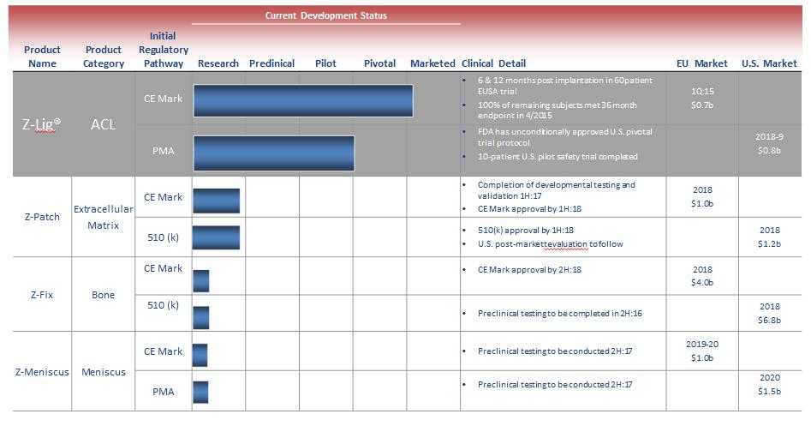Click the Initial Regulatory Pathway header
This screenshot has height=426, width=811.
coord(163,50)
